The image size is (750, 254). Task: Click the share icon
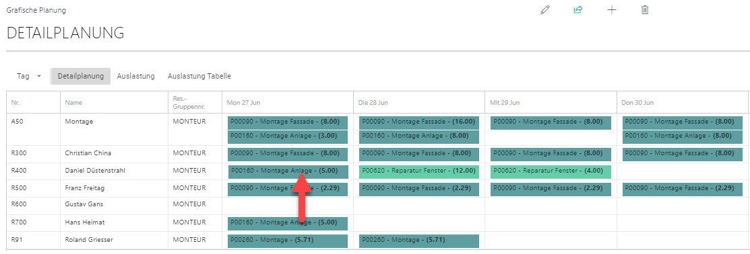coord(577,10)
